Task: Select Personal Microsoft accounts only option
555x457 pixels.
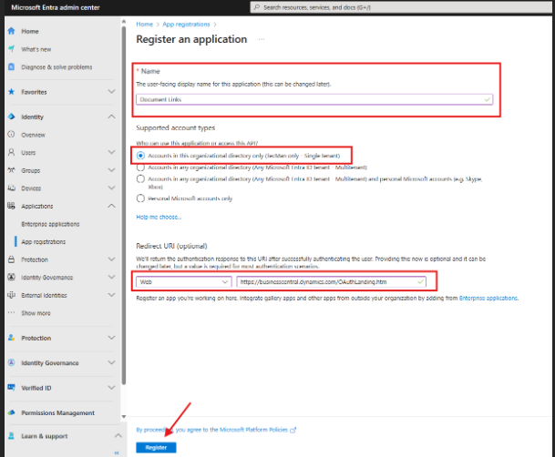Action: 139,198
